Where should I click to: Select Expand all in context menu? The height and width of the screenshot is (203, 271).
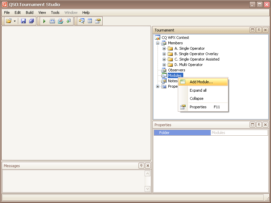click(198, 90)
